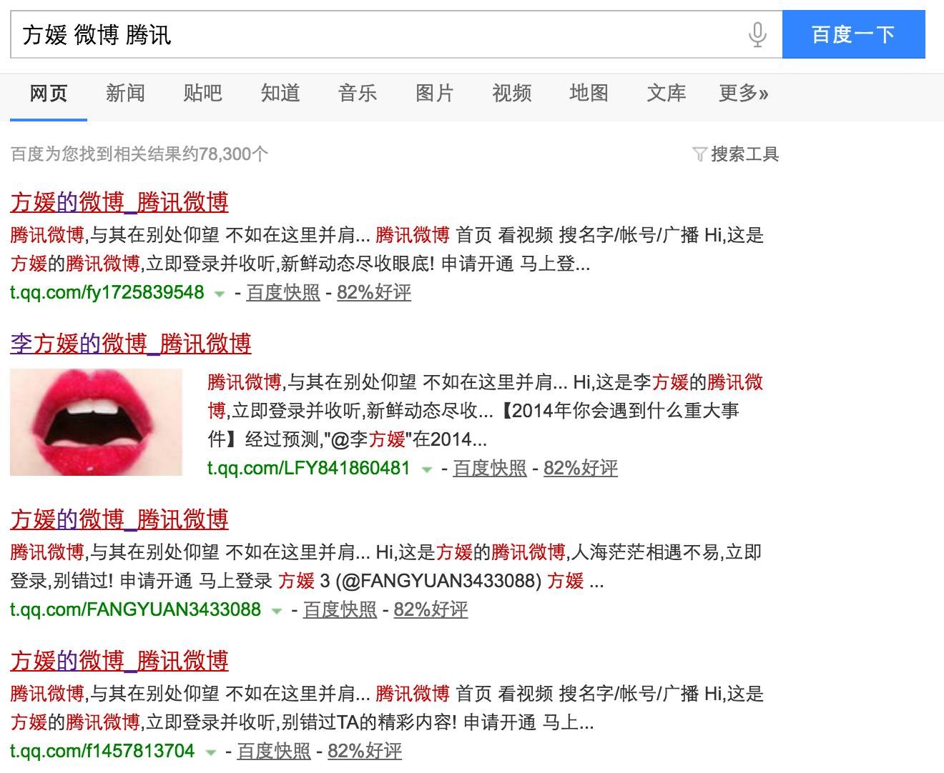The width and height of the screenshot is (944, 773).
Task: Click the green URL t.qq.com/f1457813704
Action: click(102, 751)
